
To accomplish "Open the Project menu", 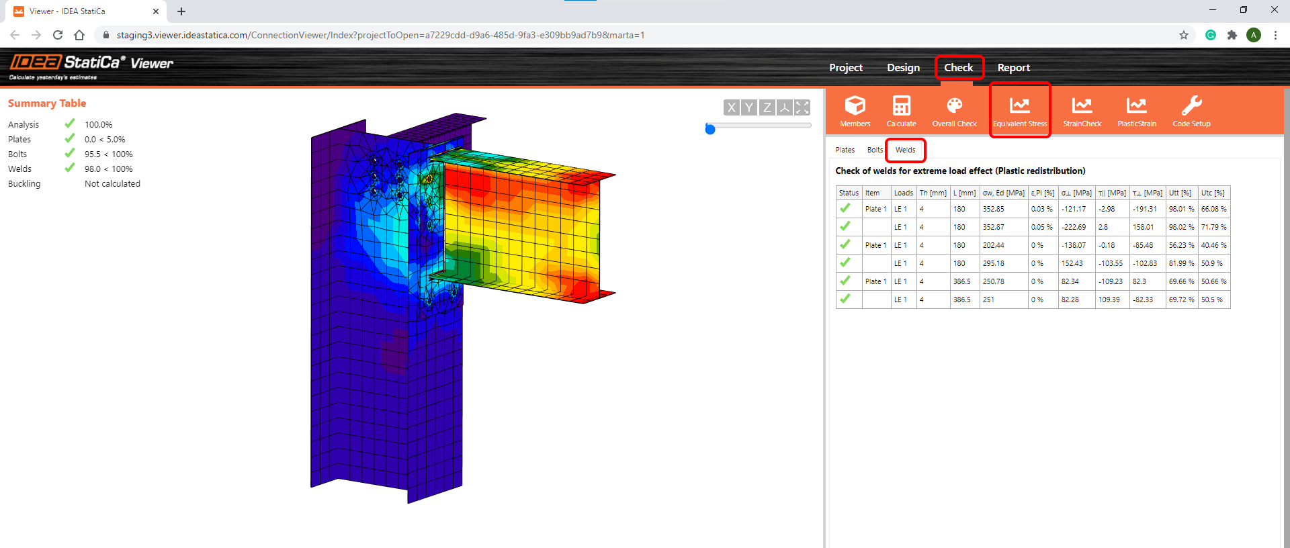I will [845, 68].
